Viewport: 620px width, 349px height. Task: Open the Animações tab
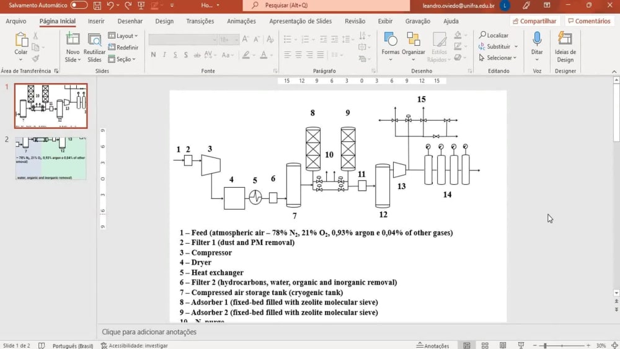pyautogui.click(x=241, y=21)
